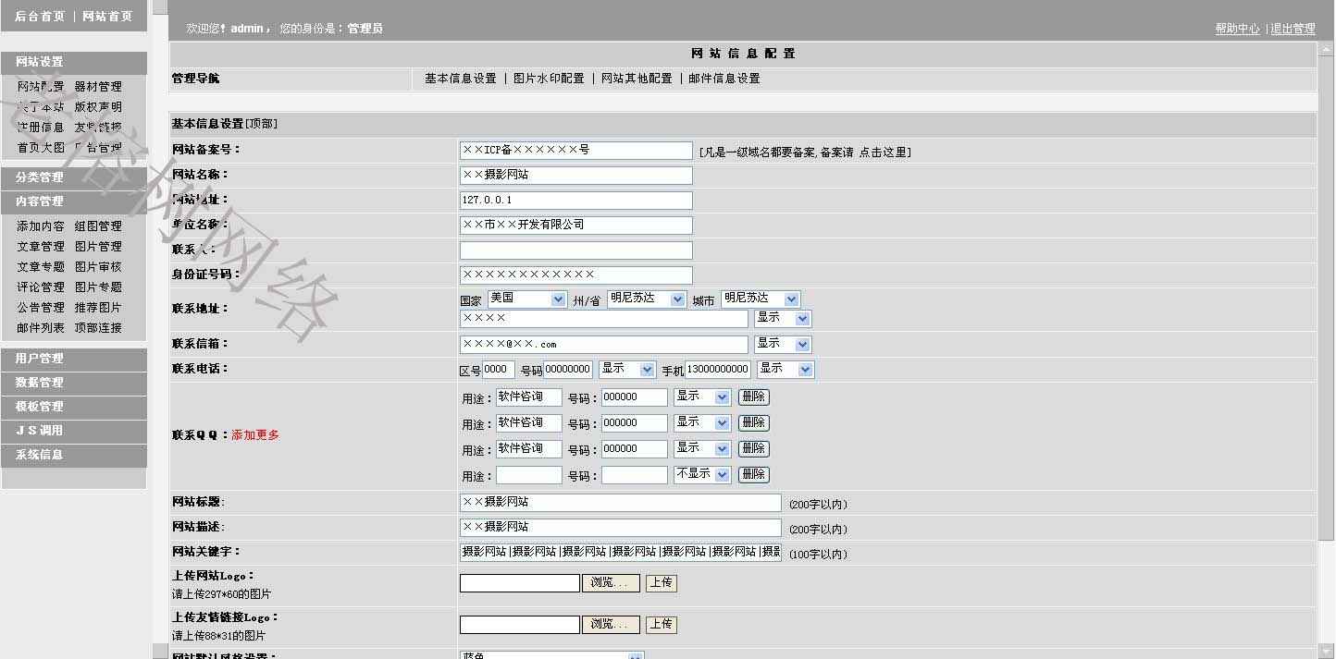Open 添加内容 in sidebar
The width and height of the screenshot is (1336, 659).
coord(41,226)
